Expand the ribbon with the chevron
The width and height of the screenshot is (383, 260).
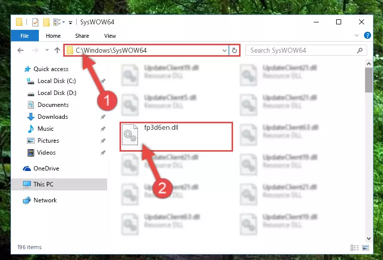(x=357, y=36)
